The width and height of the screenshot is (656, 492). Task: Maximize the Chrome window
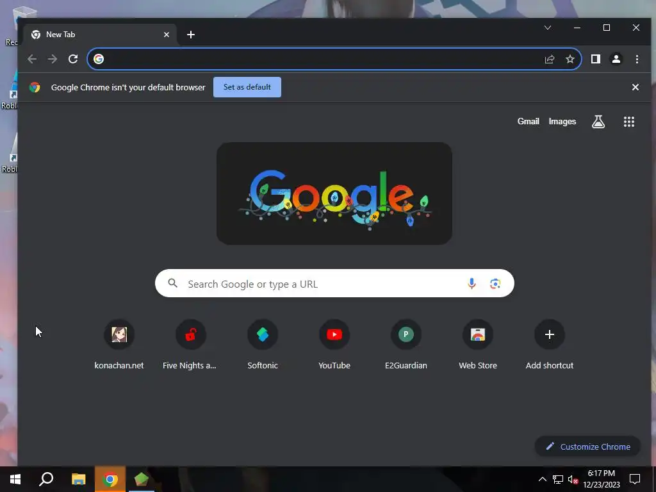coord(606,28)
